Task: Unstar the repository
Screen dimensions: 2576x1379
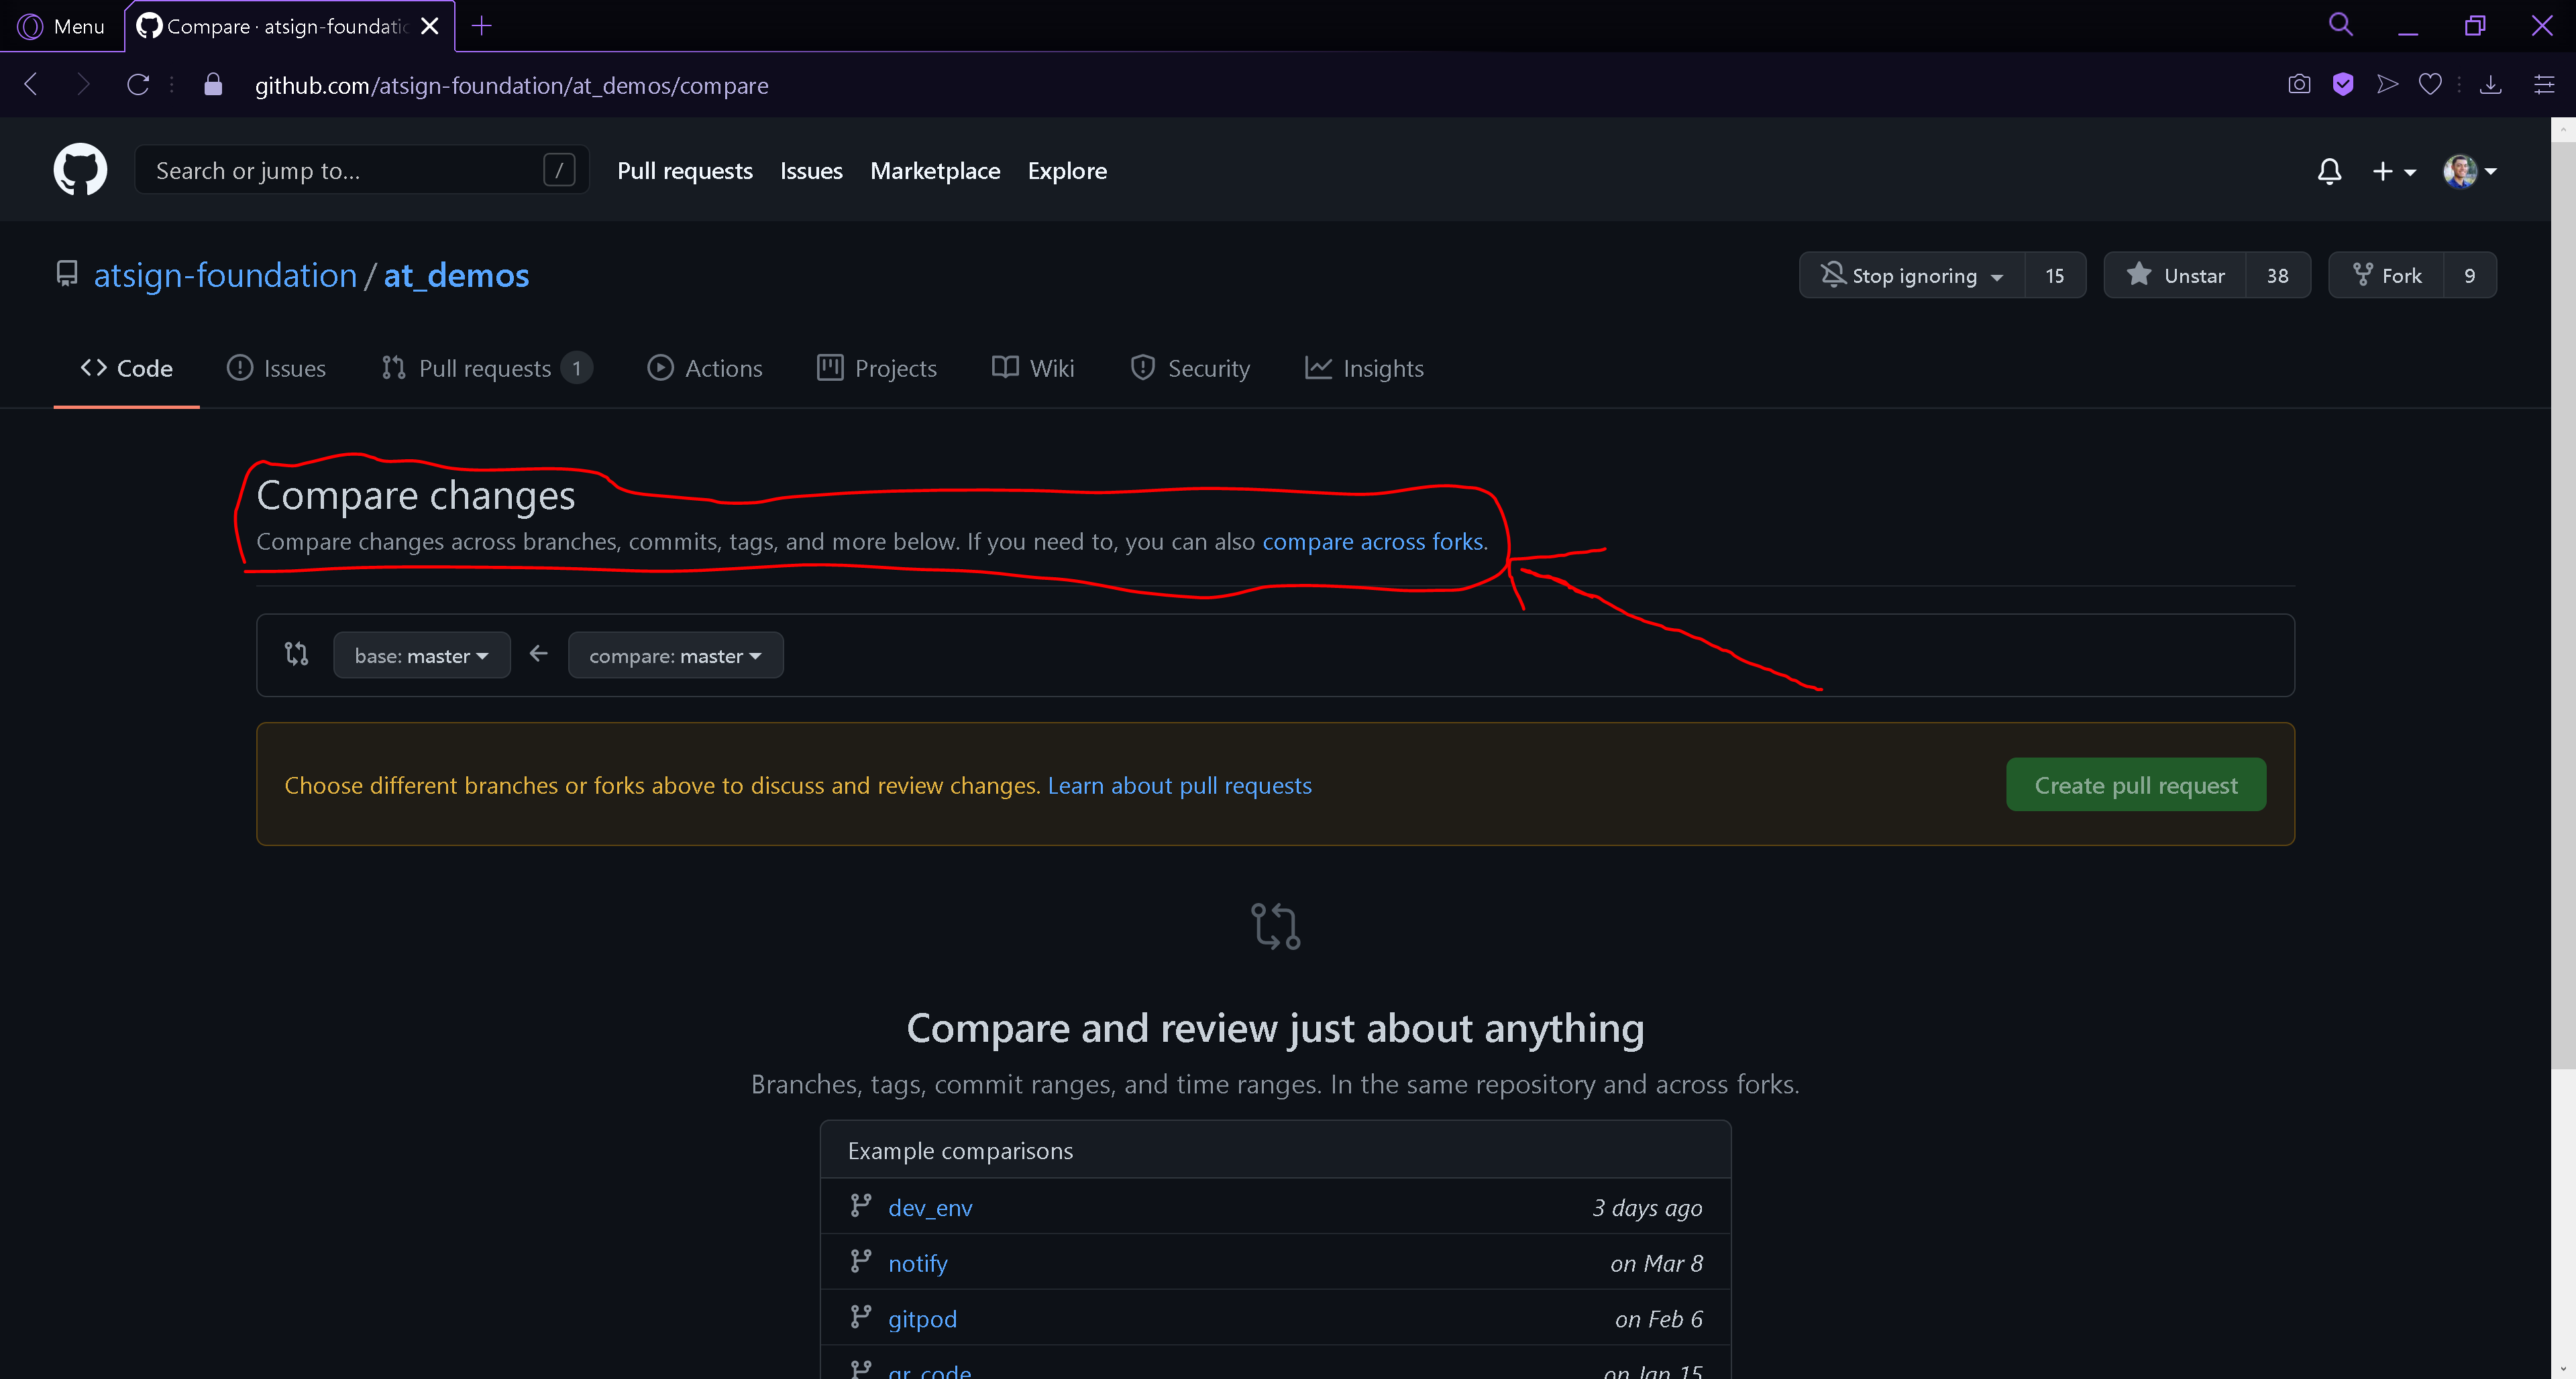Action: pos(2175,276)
